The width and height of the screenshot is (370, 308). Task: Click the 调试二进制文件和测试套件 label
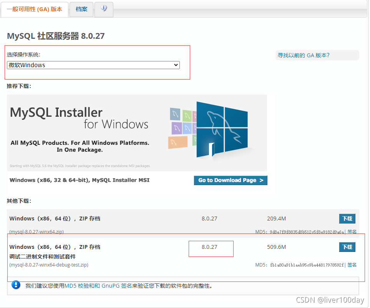pos(43,257)
